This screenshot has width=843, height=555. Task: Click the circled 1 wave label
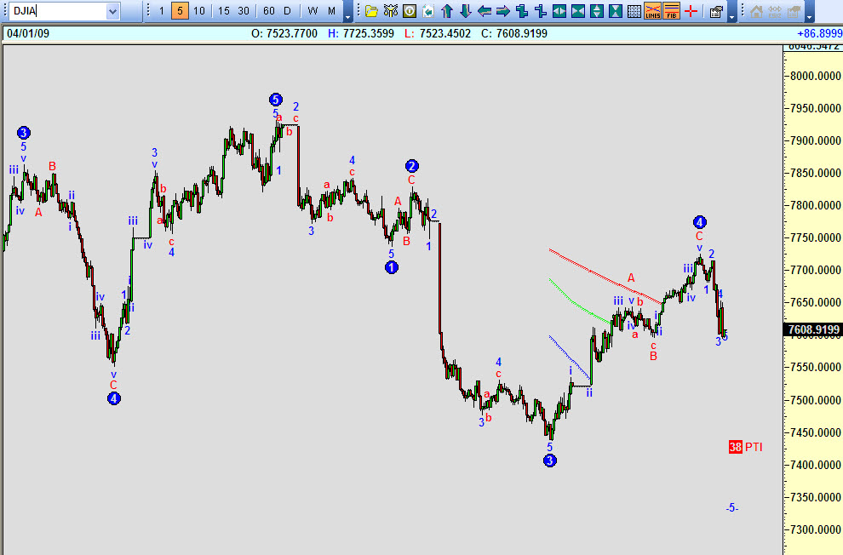tap(392, 267)
